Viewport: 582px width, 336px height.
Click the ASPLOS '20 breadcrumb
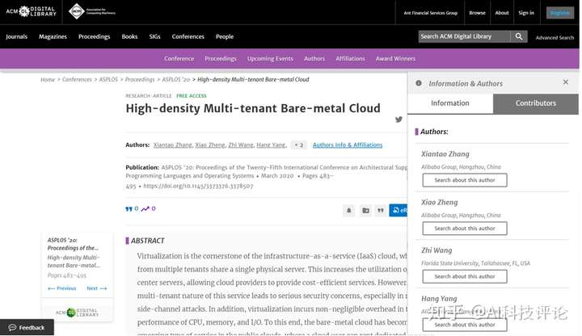pyautogui.click(x=176, y=79)
